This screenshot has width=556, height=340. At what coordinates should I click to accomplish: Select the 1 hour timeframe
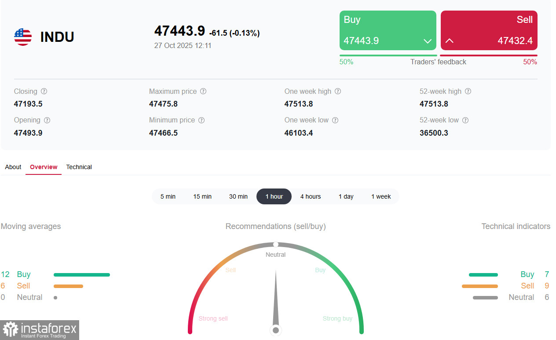pyautogui.click(x=274, y=196)
